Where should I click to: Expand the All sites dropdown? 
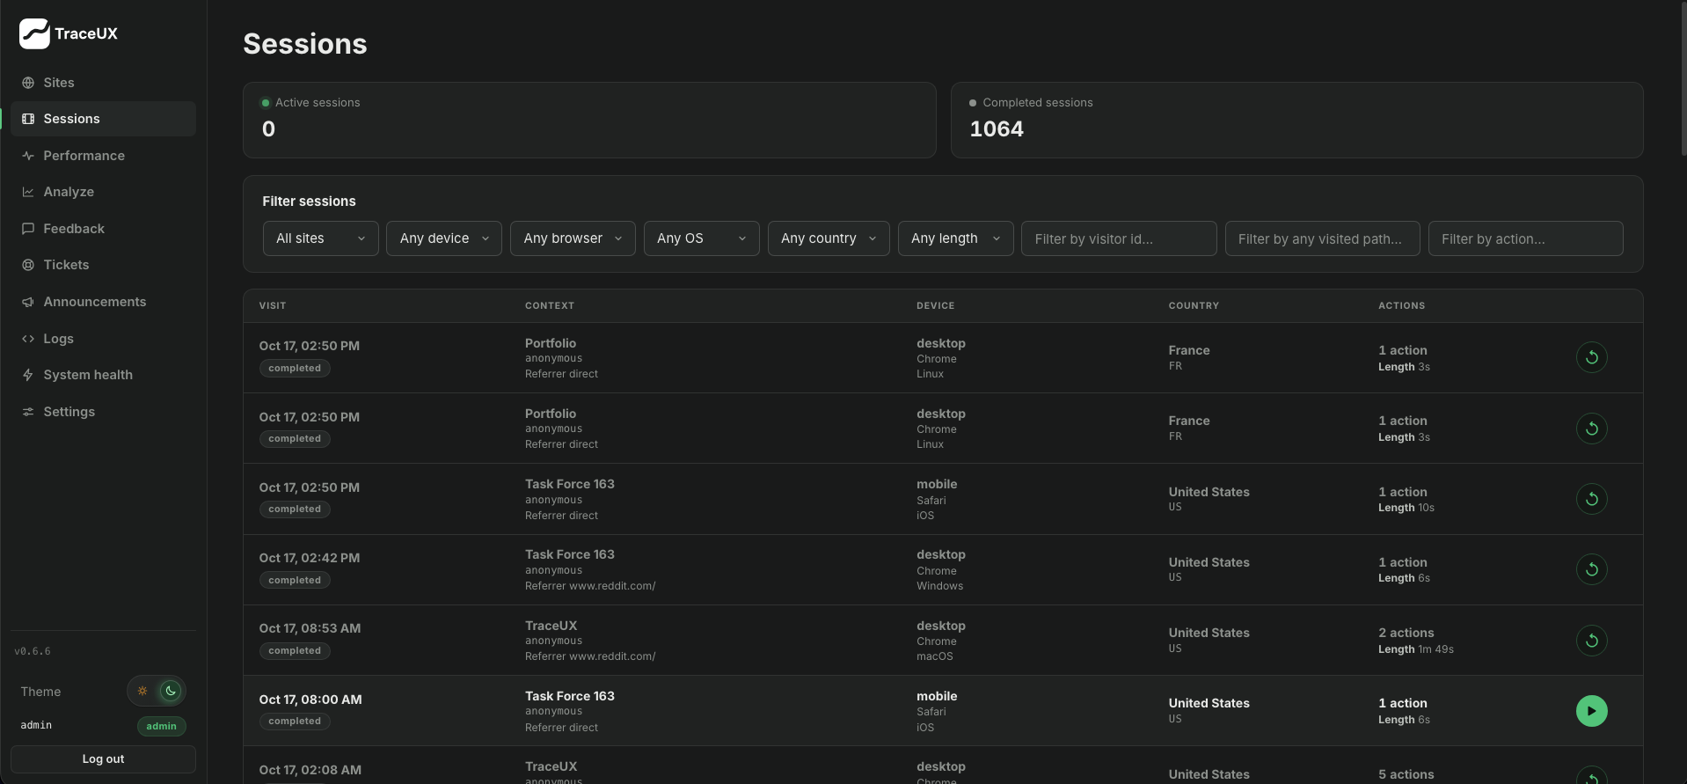tap(321, 238)
